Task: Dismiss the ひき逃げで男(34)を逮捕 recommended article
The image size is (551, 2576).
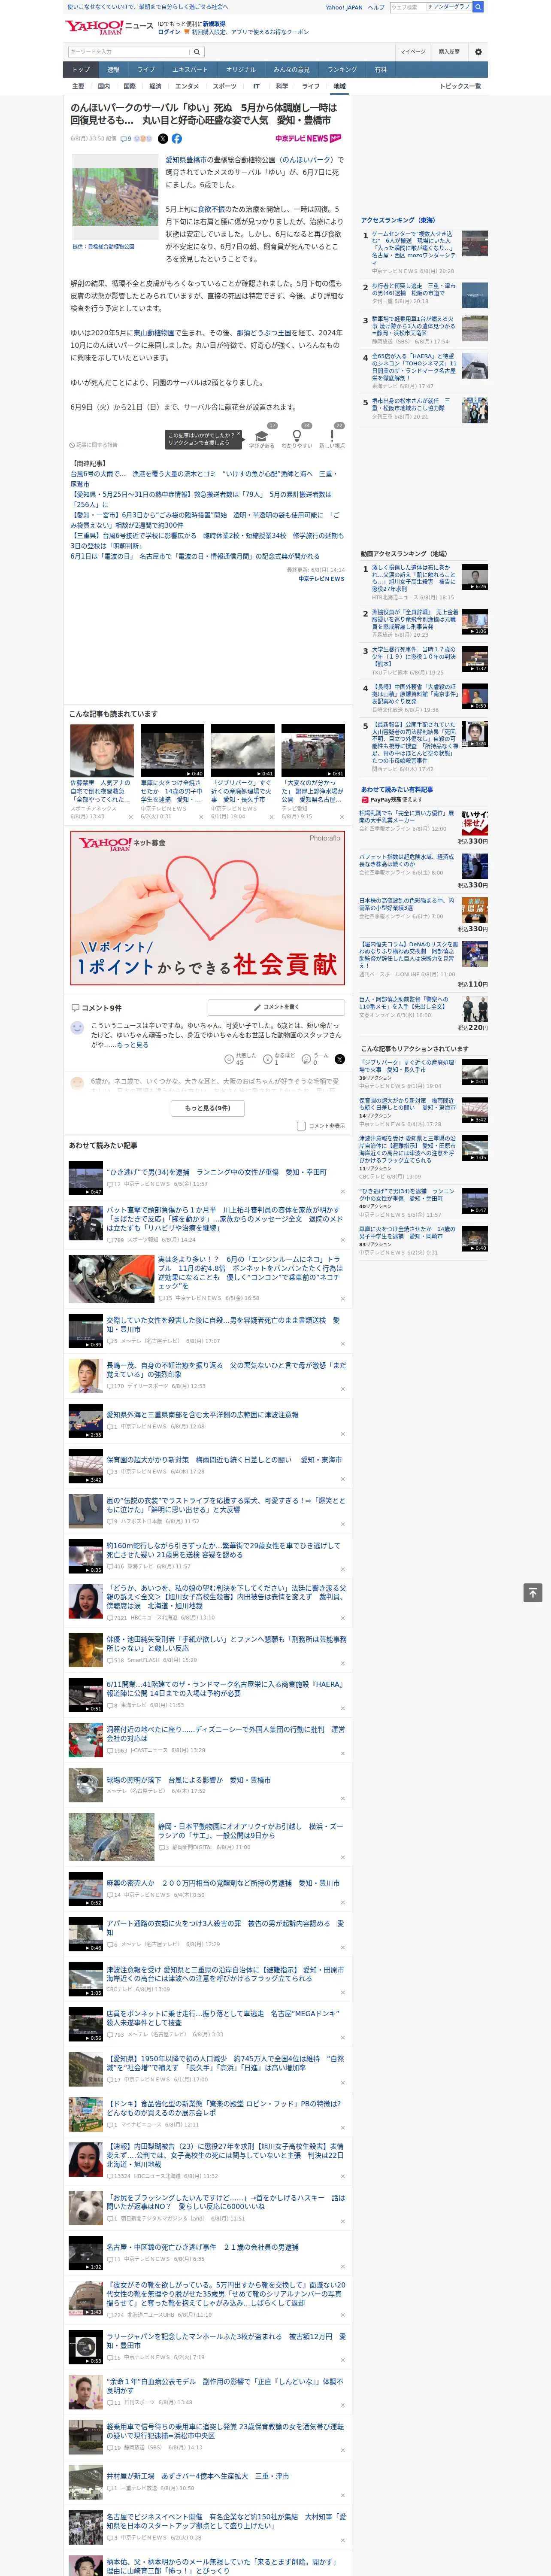Action: pos(342,1192)
